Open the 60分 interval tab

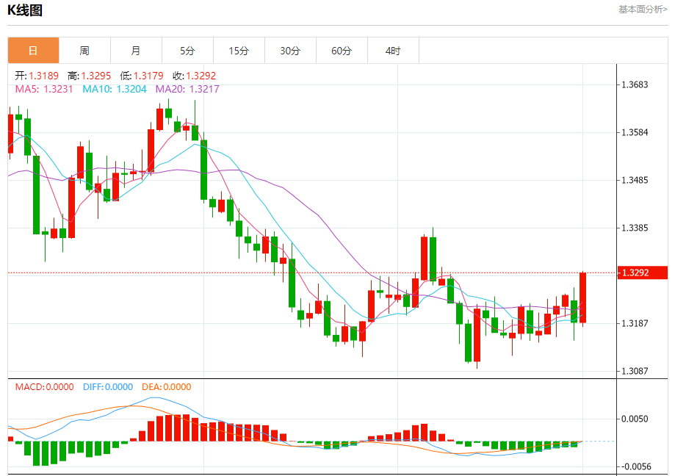pyautogui.click(x=342, y=51)
